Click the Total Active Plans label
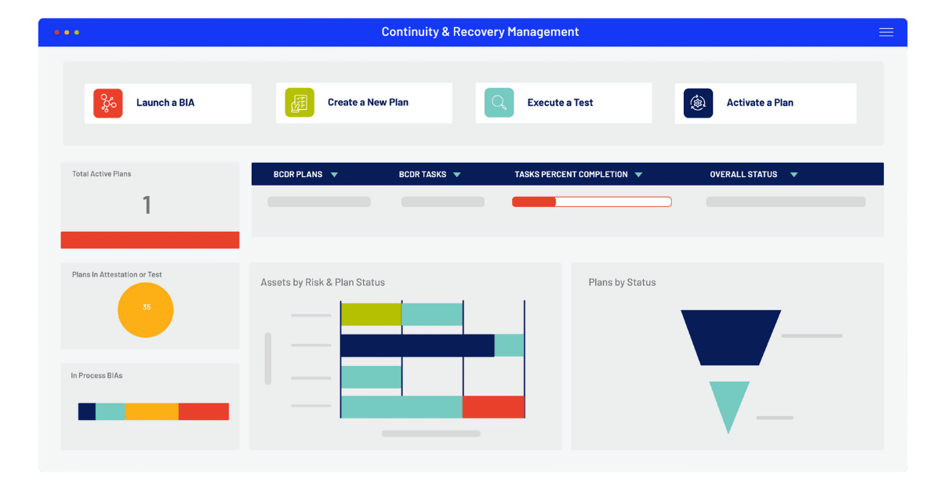Viewport: 941px width, 492px height. pos(102,174)
